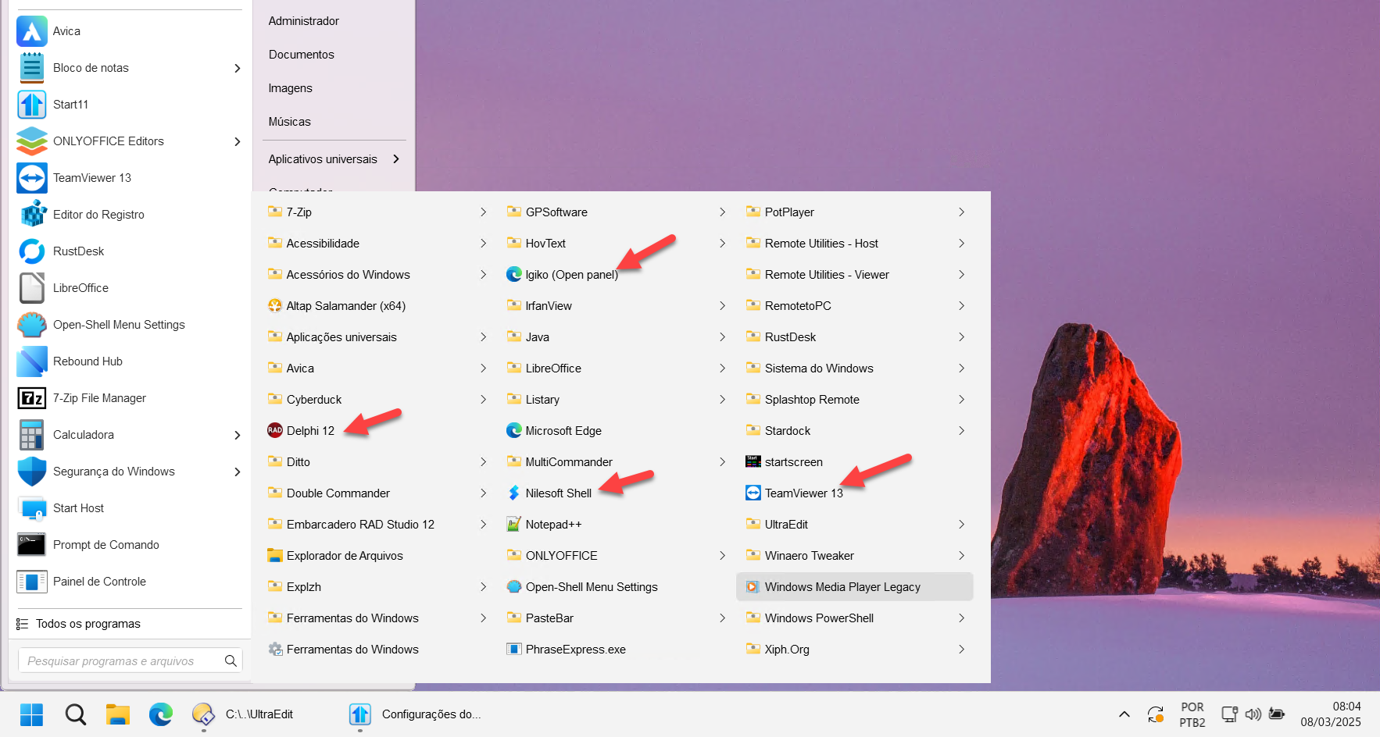Show hidden tray icons chevron

point(1124,714)
